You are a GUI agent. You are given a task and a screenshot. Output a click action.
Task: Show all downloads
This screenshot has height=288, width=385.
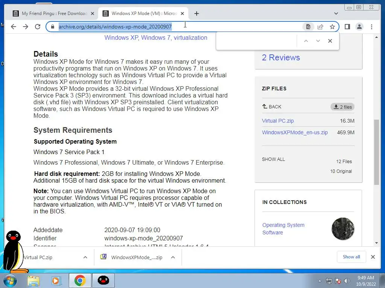tap(352, 257)
